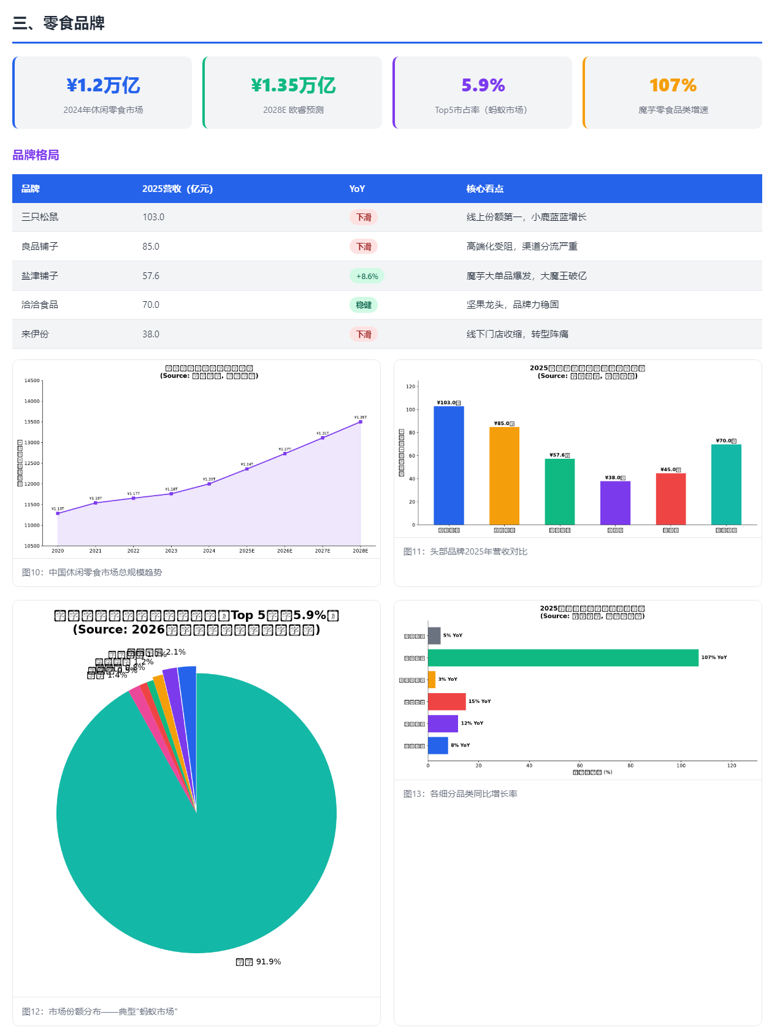
Task: Click the purple 12% YoY bar
Action: click(443, 724)
